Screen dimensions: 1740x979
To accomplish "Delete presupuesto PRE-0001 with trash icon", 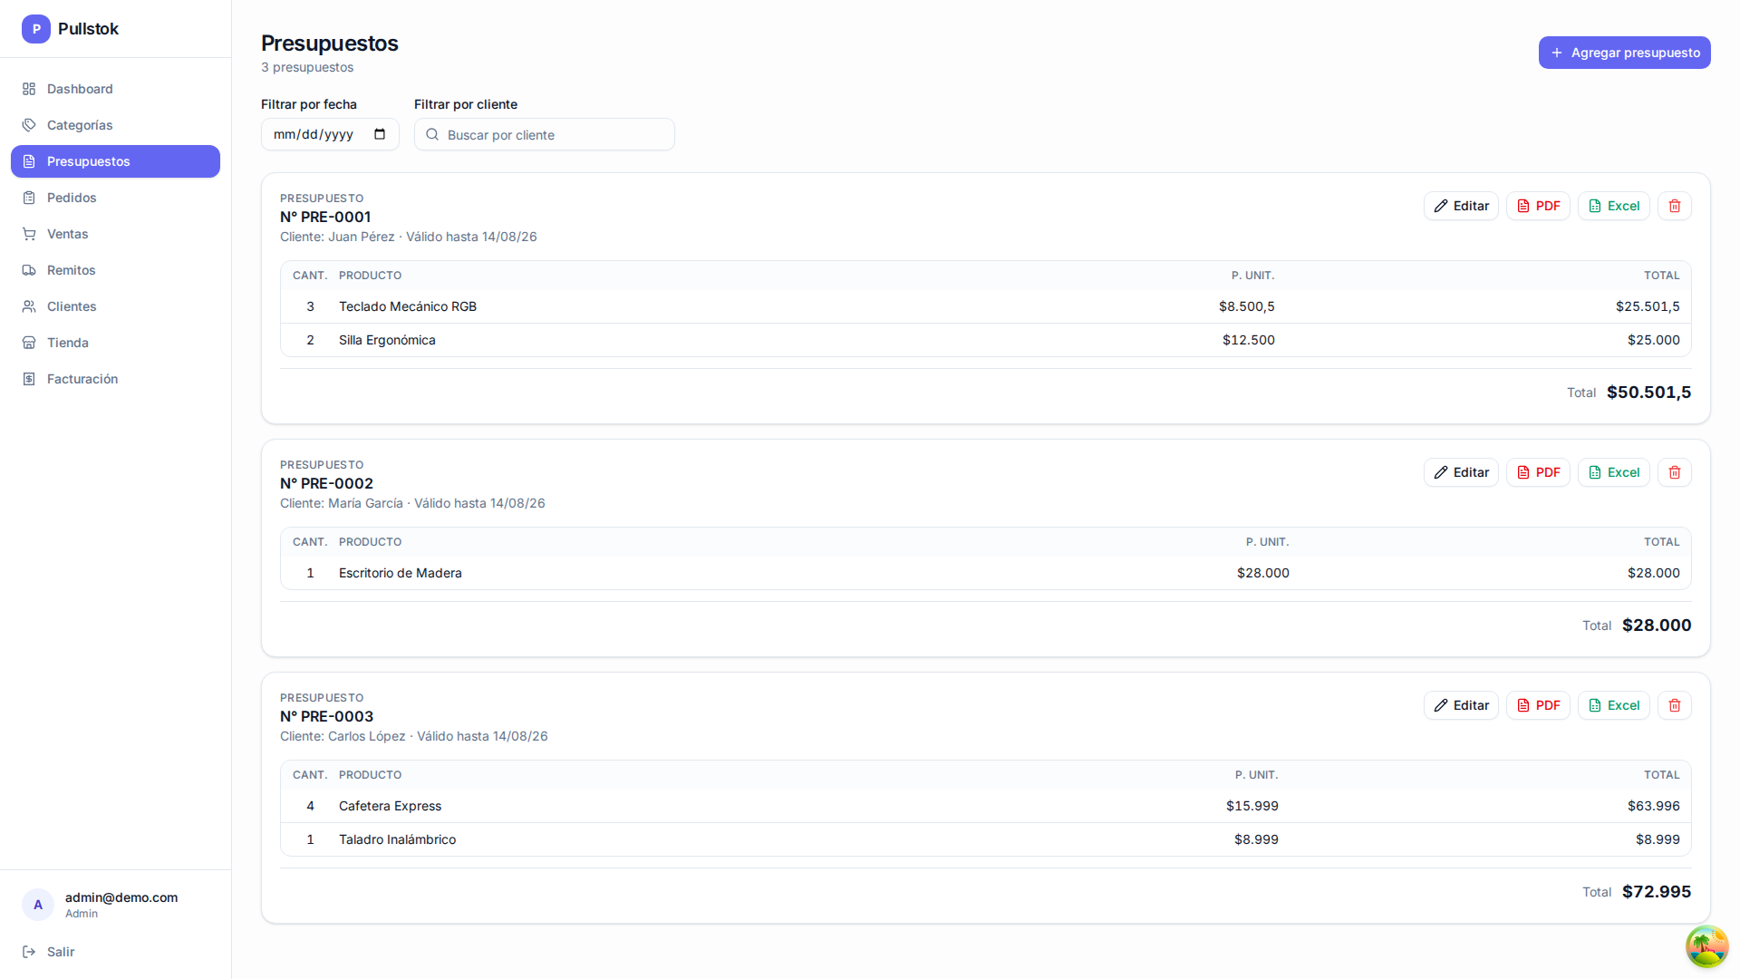I will point(1674,206).
